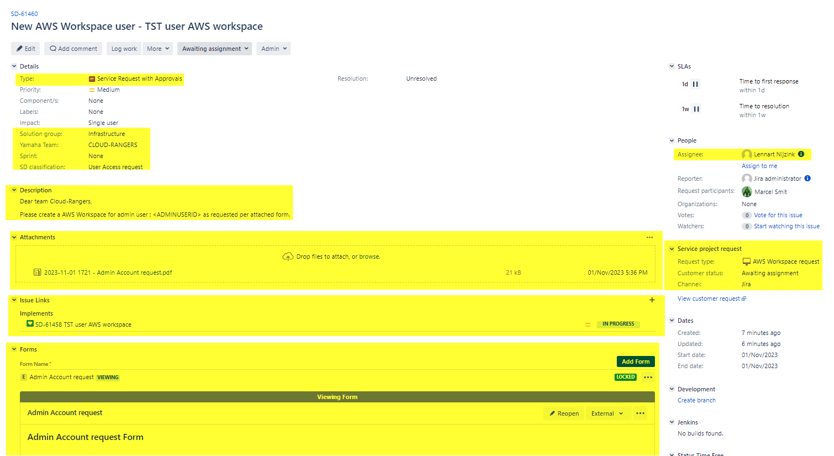Click the Log work button
Viewport: 834px width, 456px height.
(x=124, y=49)
